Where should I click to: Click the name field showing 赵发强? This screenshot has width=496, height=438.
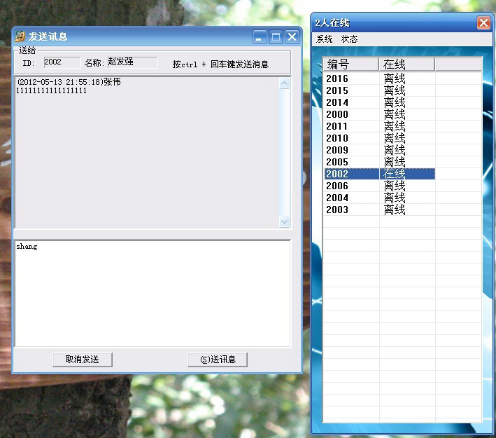click(132, 62)
